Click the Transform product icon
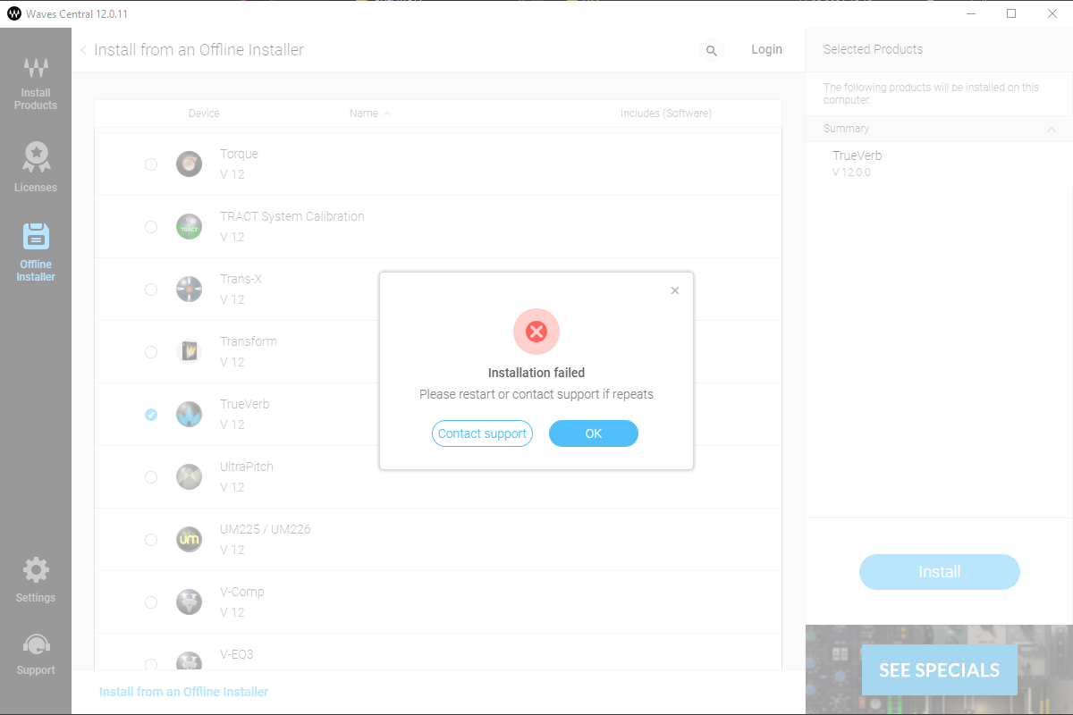 click(x=189, y=351)
